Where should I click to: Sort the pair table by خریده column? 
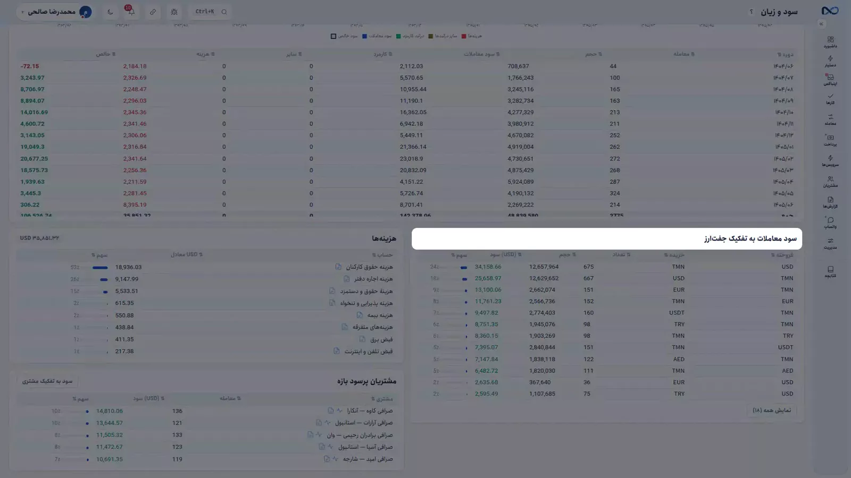pyautogui.click(x=674, y=255)
